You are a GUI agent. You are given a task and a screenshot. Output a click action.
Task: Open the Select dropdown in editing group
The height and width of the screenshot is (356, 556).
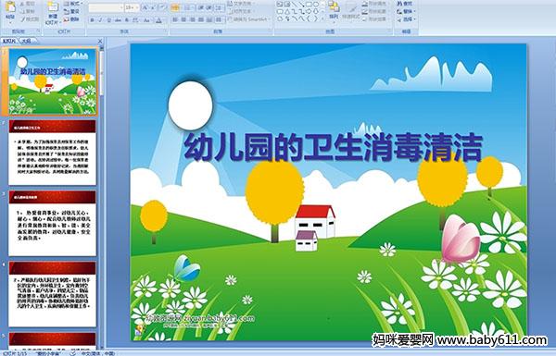(406, 19)
